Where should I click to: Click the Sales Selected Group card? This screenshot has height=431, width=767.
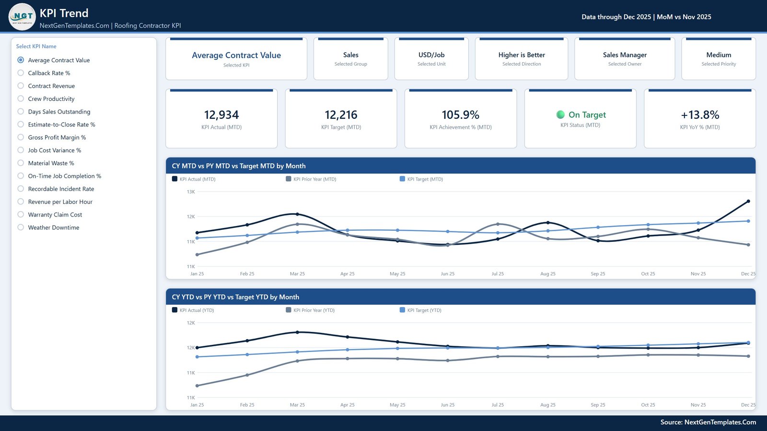351,59
